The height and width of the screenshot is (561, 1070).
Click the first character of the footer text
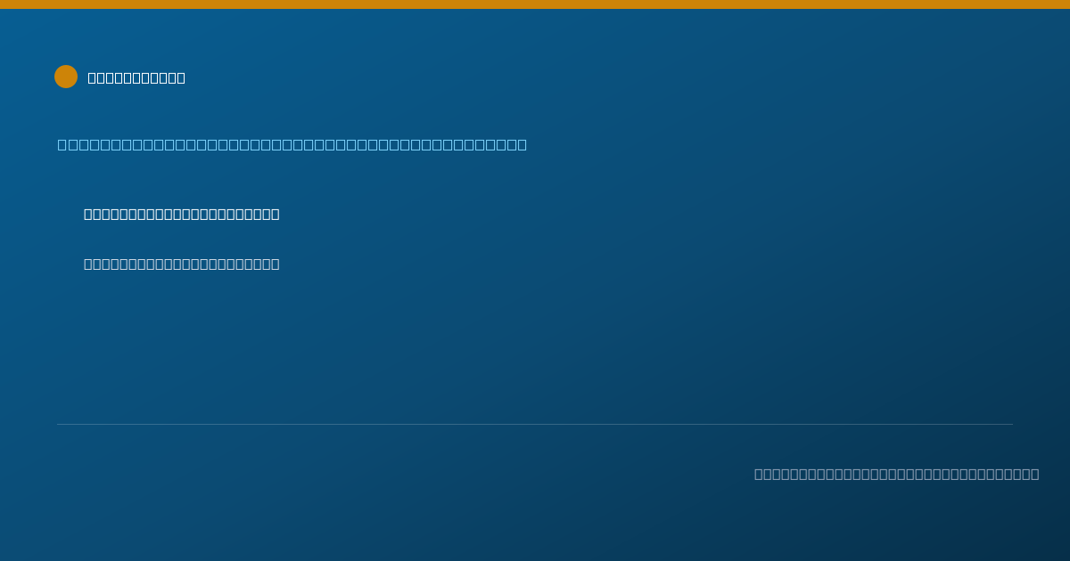click(759, 474)
